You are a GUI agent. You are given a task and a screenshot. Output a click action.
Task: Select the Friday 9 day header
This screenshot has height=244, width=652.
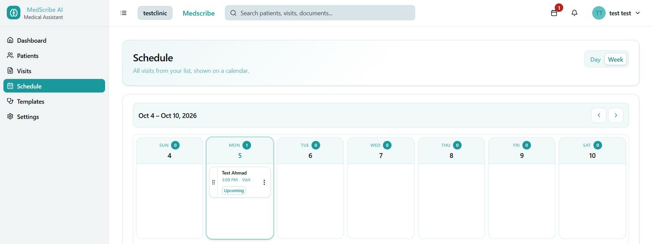coord(522,151)
